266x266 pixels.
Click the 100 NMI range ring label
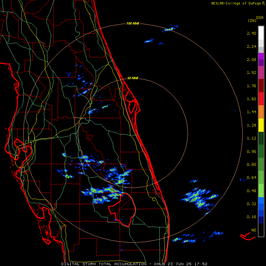133,23
